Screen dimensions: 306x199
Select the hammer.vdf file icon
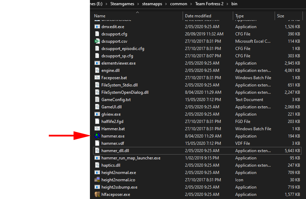coord(97,143)
